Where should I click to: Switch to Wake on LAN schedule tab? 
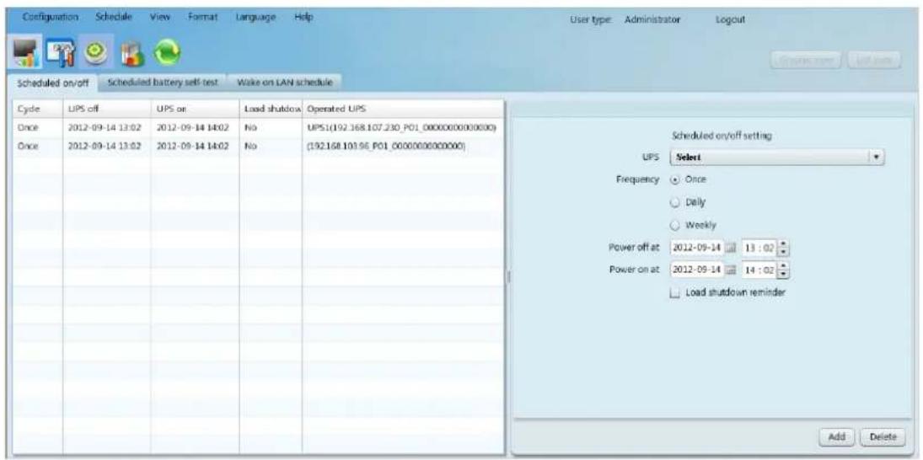pyautogui.click(x=286, y=83)
